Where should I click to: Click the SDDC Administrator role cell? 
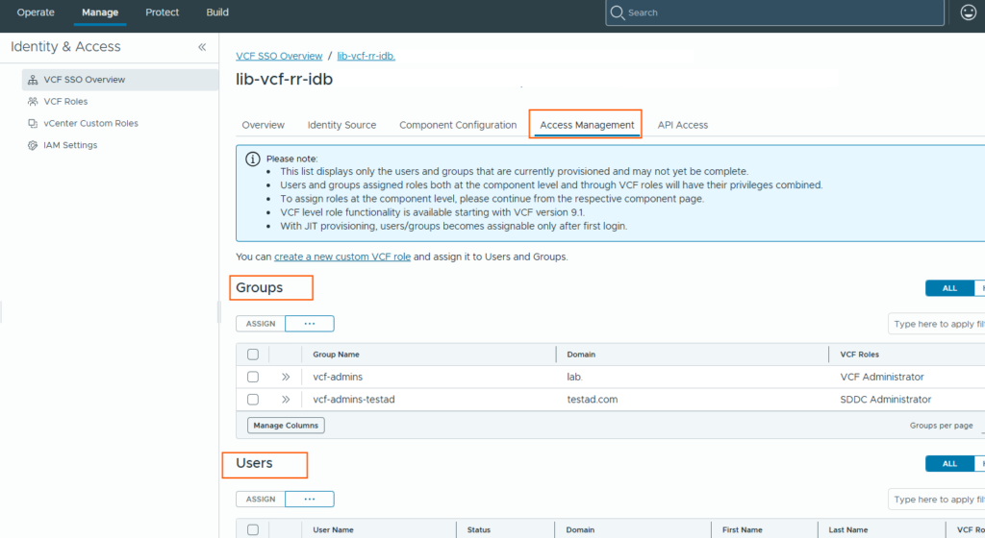[x=886, y=400]
